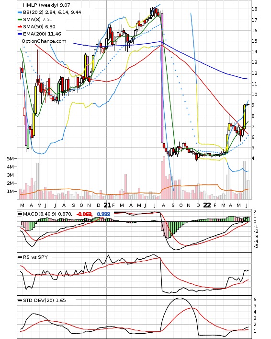
Task: Click the HMLP (weekly) 9.07 title
Action: click(46, 5)
